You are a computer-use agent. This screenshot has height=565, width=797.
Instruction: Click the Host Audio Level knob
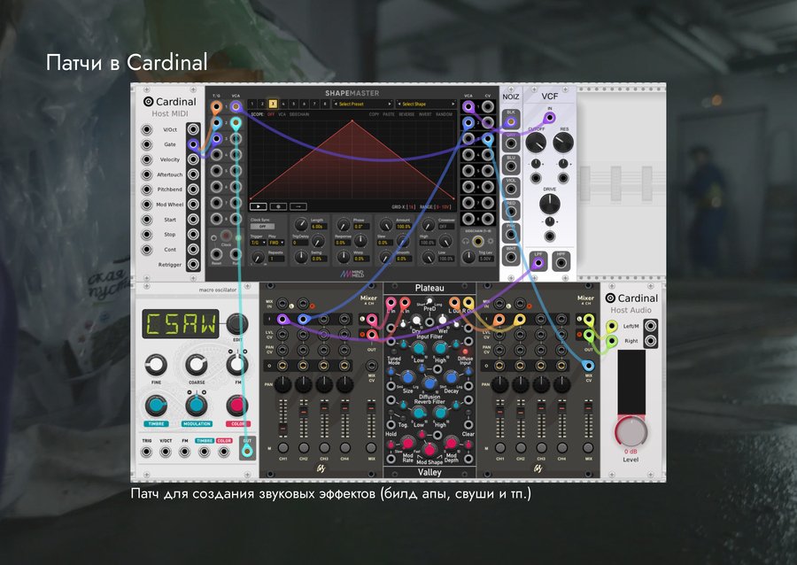(x=631, y=432)
